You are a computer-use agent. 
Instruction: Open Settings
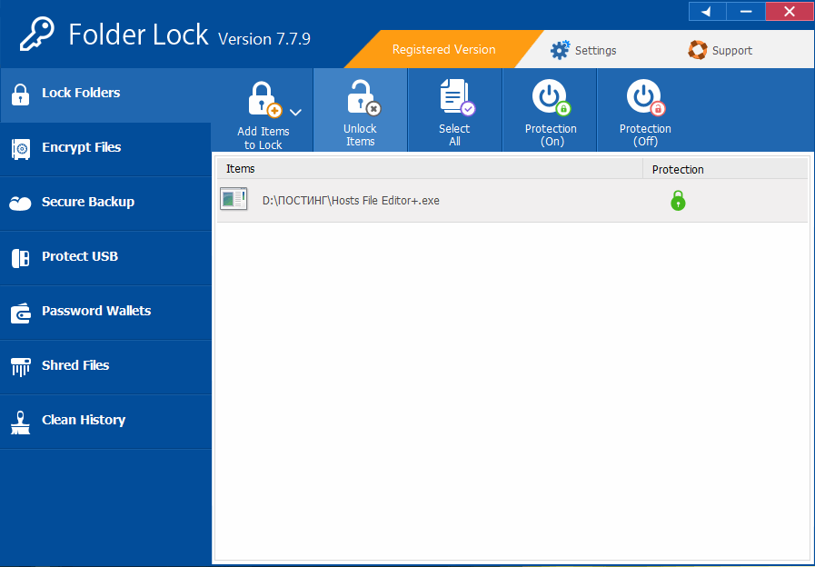(584, 50)
